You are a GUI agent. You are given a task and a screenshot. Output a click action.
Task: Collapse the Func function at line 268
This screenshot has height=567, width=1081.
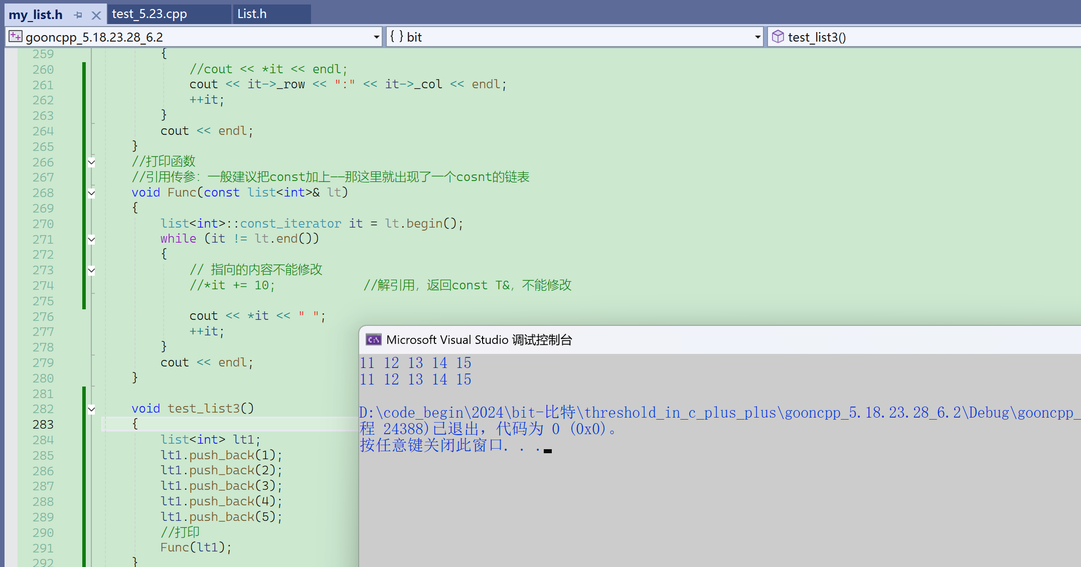click(91, 193)
